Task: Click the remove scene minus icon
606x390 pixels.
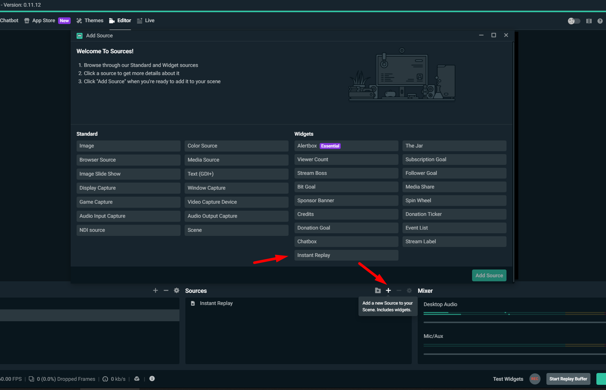Action: click(x=166, y=291)
